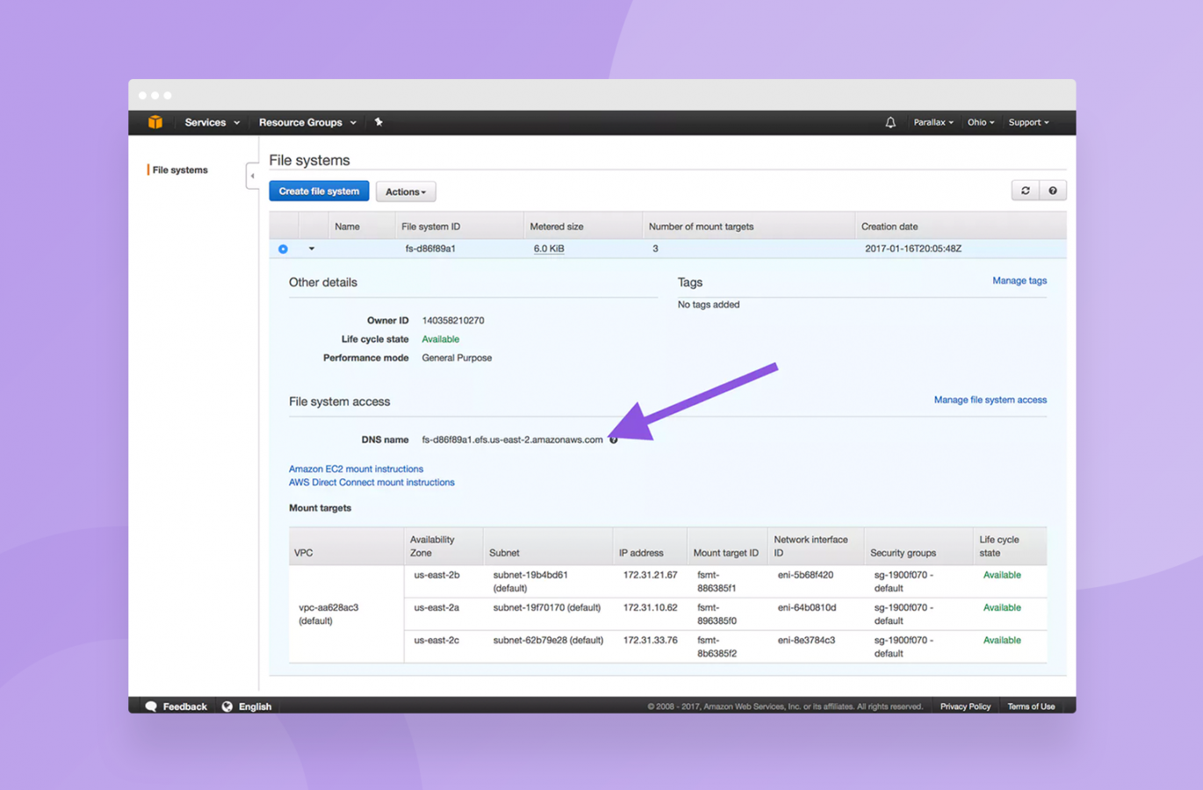The width and height of the screenshot is (1203, 790).
Task: Click creation date 2017-01-16T20:05:48Z
Action: tap(913, 249)
